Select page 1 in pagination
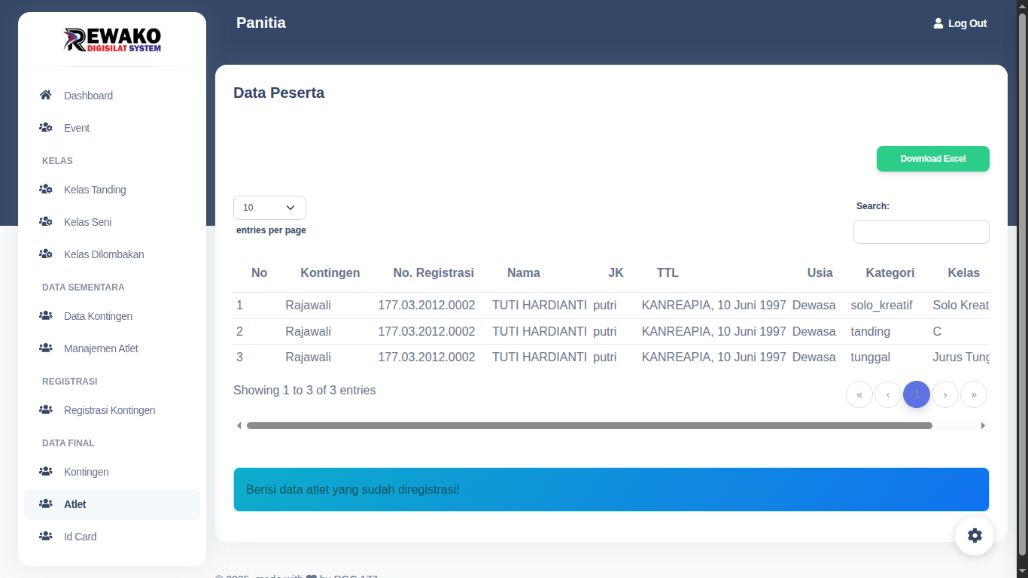 point(917,394)
